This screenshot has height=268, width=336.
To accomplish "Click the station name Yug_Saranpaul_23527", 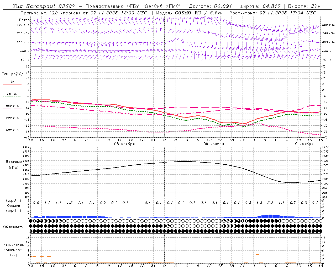I will click(44, 6).
